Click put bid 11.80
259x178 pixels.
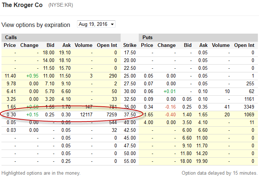[x=186, y=153]
